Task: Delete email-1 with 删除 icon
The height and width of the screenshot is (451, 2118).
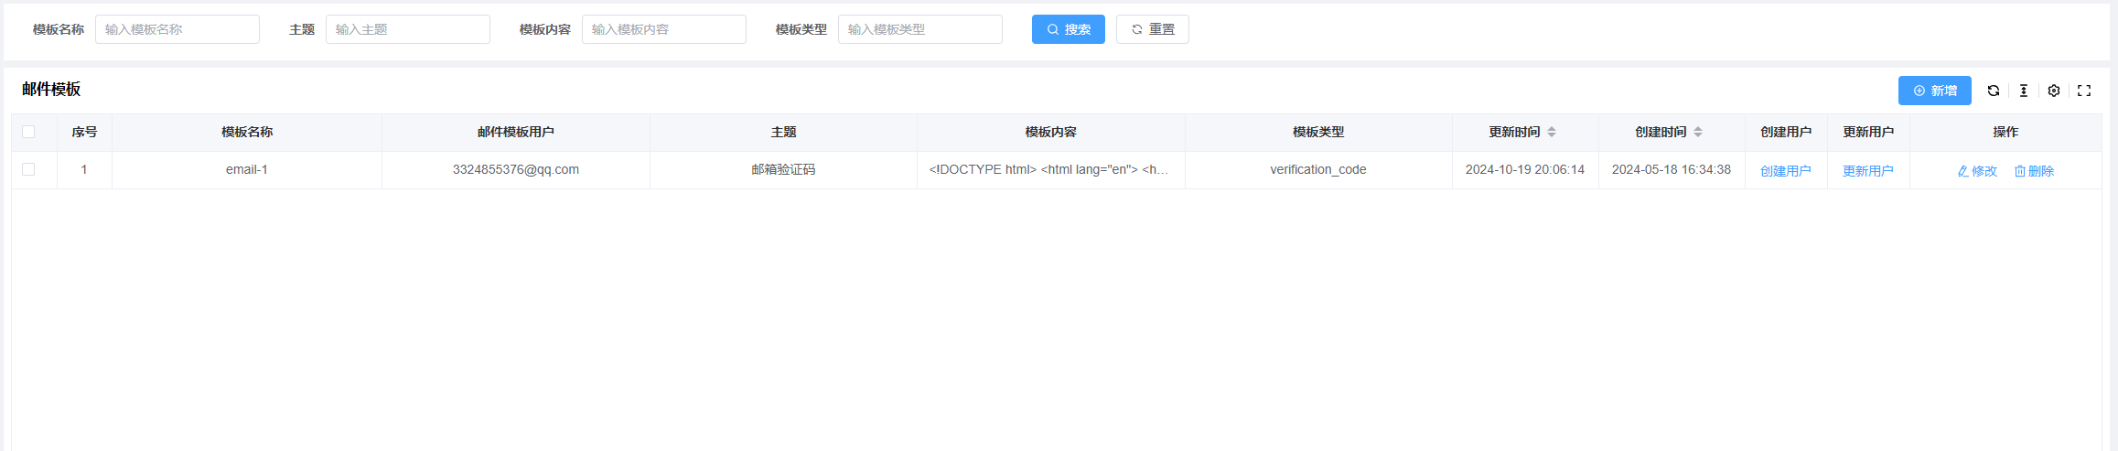Action: tap(2034, 171)
